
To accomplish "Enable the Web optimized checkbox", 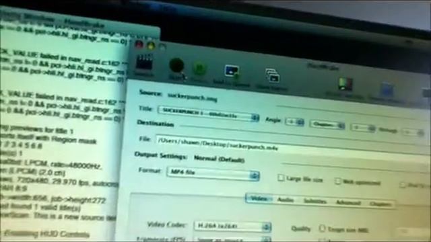I will coord(338,181).
